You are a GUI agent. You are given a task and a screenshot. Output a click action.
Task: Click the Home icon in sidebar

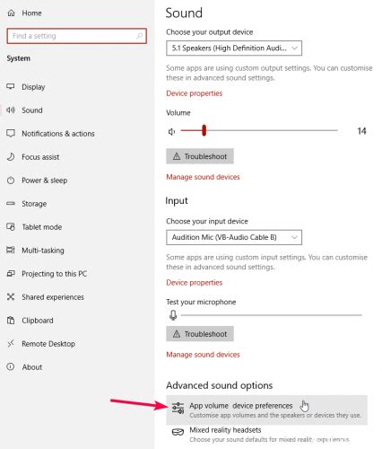tap(11, 13)
